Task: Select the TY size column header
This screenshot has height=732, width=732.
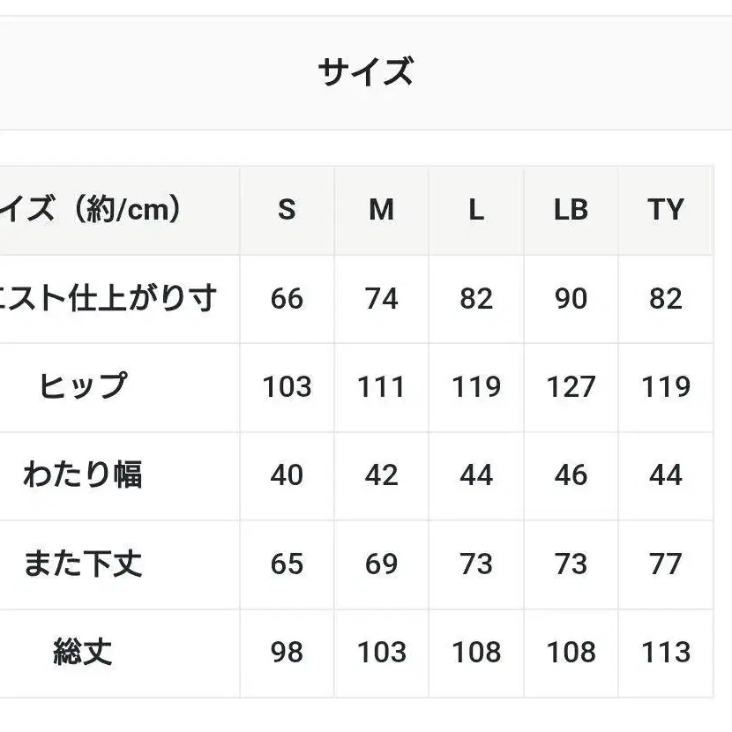Action: pyautogui.click(x=666, y=210)
